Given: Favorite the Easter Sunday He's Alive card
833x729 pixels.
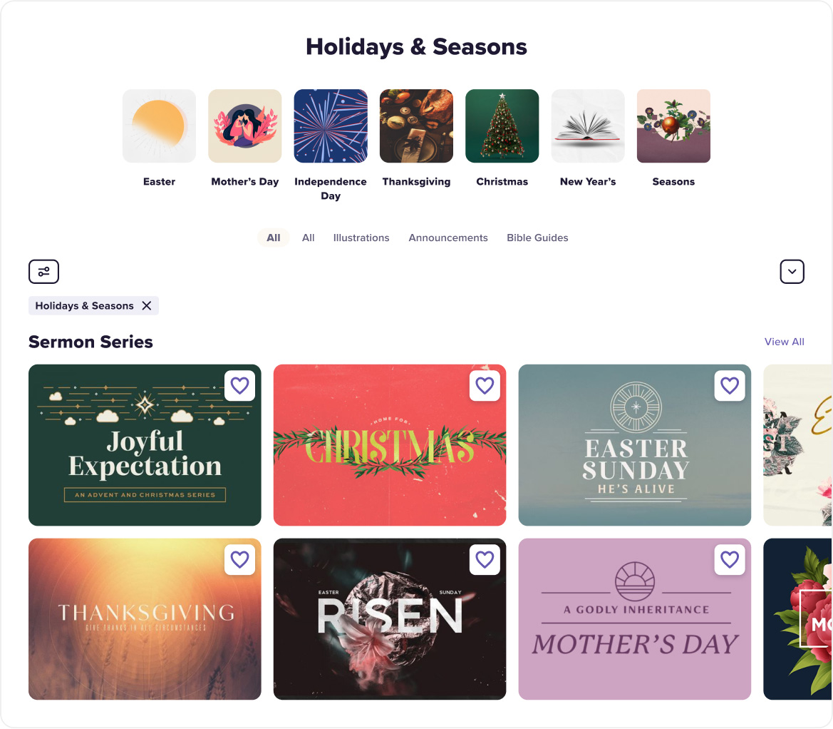Looking at the screenshot, I should click(x=730, y=386).
